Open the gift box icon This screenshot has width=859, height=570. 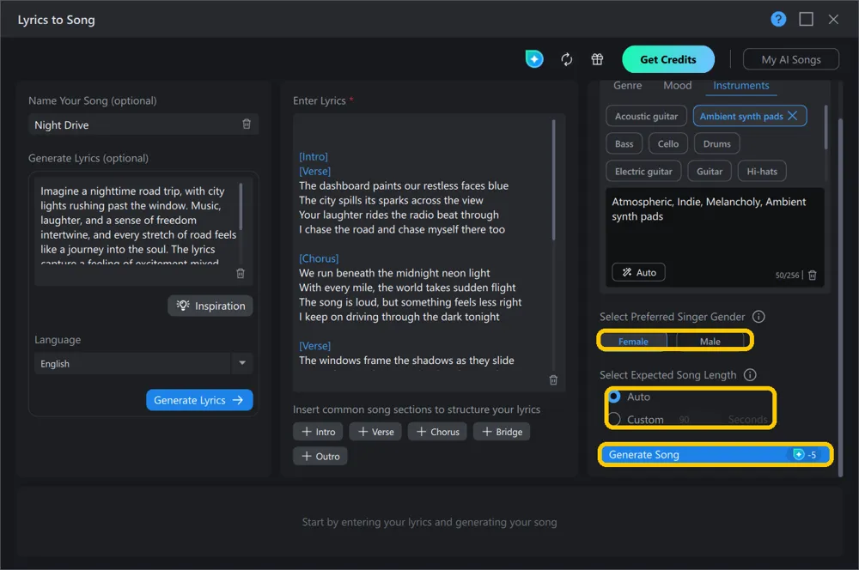[597, 59]
